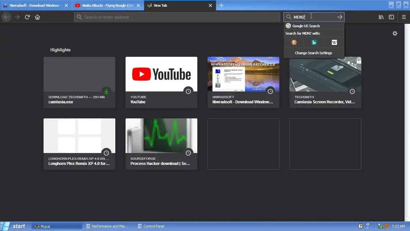Search MEMZ with DuckDuckGo icon

[x=294, y=42]
